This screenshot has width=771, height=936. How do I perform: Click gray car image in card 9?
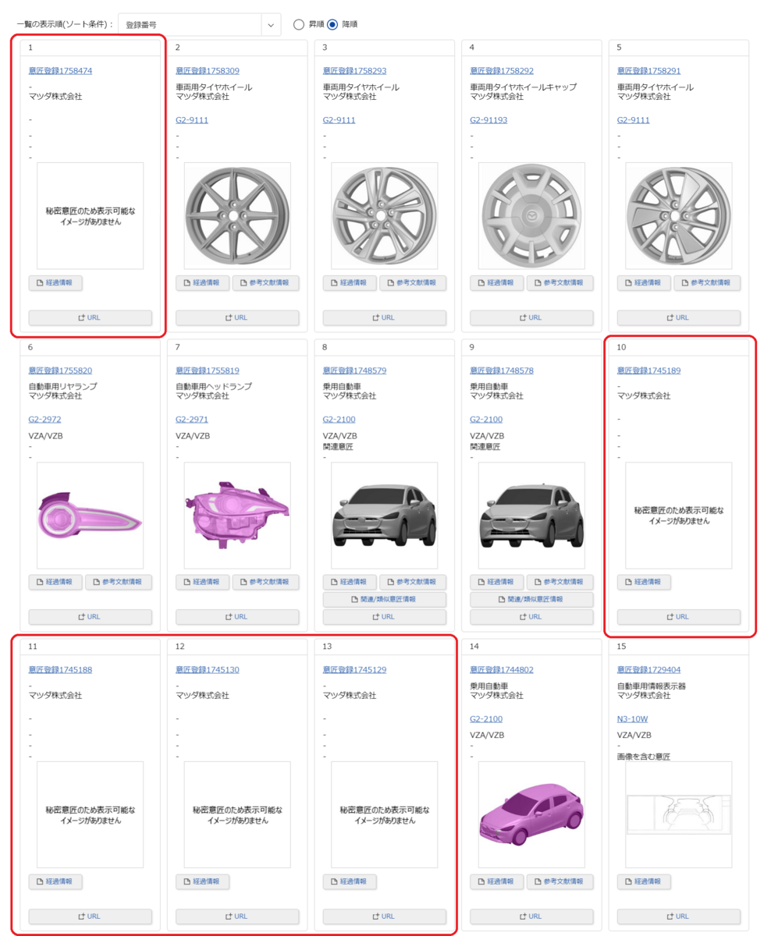tap(531, 516)
